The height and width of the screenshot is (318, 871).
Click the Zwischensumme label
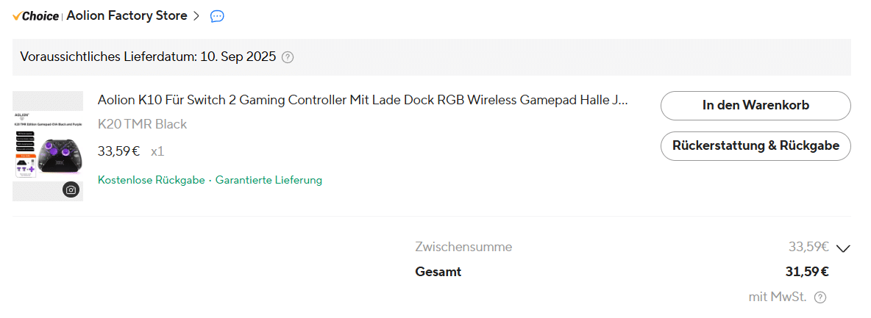(x=463, y=247)
